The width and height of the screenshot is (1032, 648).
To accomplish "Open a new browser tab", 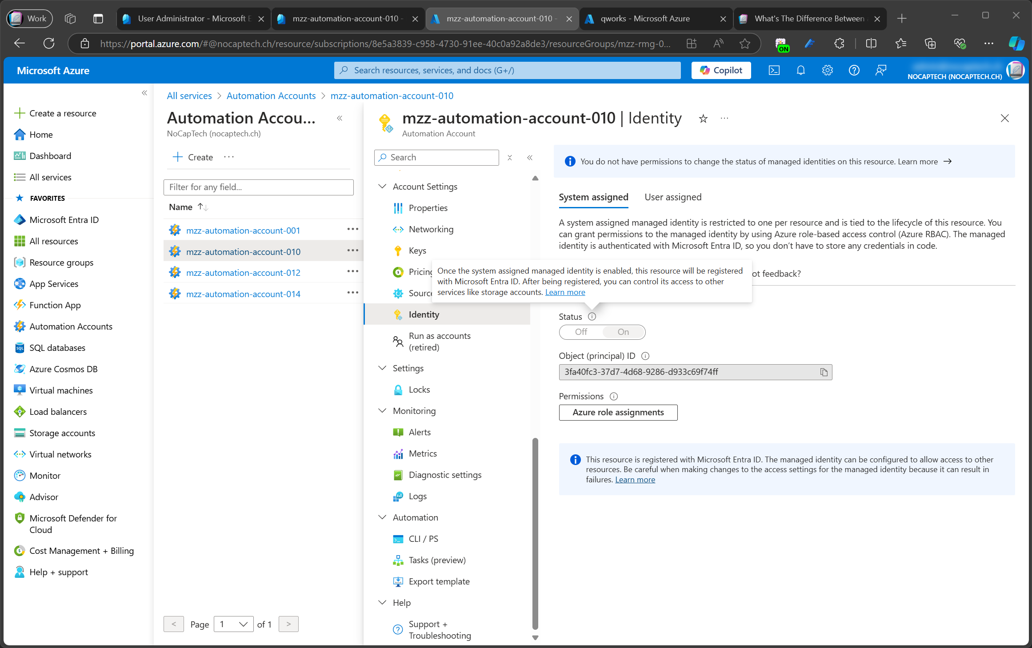I will point(902,19).
